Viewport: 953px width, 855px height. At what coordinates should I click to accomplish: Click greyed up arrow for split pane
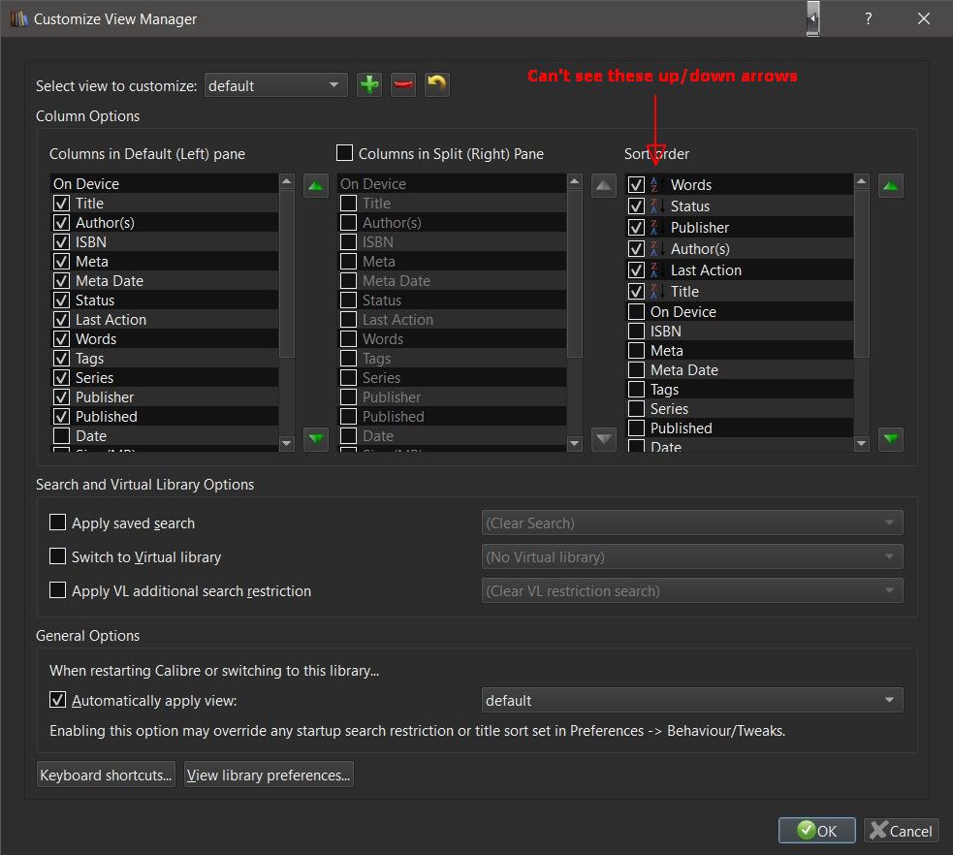(604, 186)
